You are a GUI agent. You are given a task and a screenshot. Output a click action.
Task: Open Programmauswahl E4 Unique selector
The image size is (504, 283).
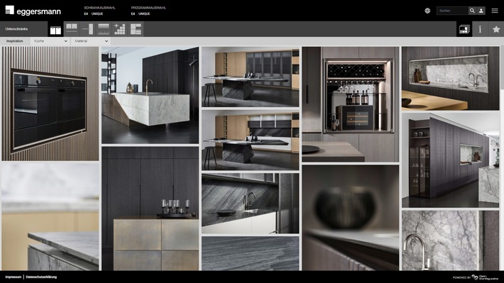[x=148, y=11]
